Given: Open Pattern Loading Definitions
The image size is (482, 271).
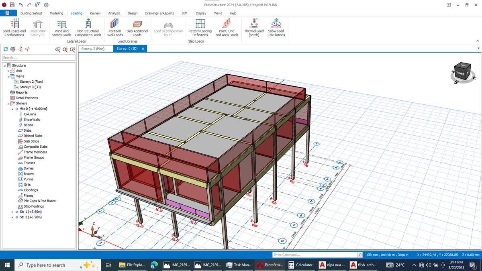Looking at the screenshot, I should point(200,28).
